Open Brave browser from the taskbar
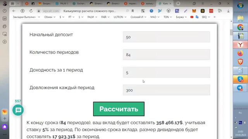 point(240,62)
